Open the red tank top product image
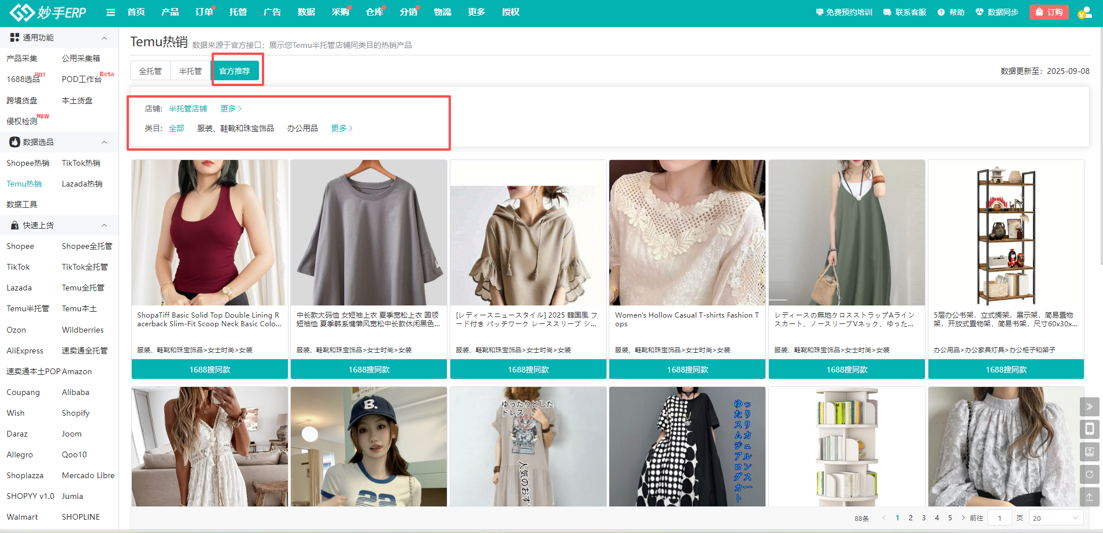Viewport: 1103px width, 533px height. tap(210, 233)
